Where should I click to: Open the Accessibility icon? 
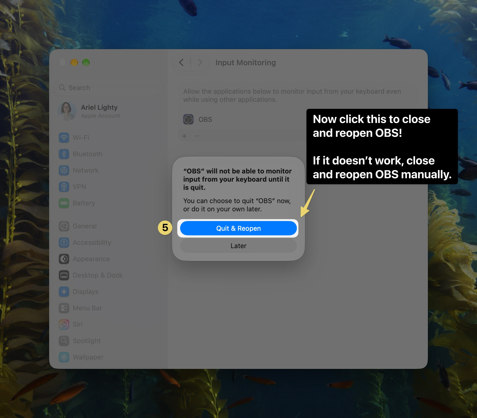64,243
